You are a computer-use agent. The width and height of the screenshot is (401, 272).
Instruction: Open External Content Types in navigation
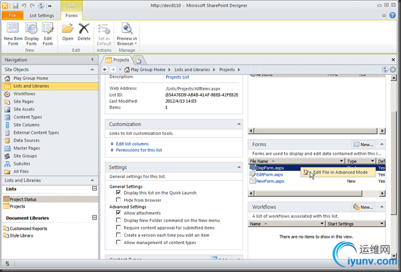(x=36, y=132)
